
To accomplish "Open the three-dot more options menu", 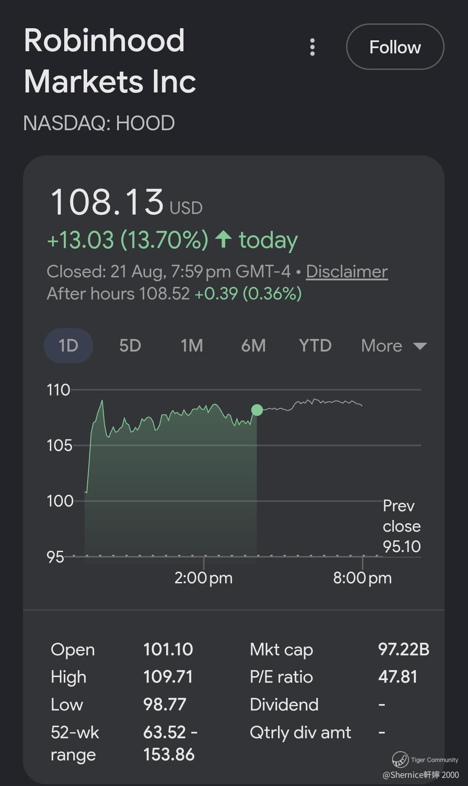I will click(312, 47).
